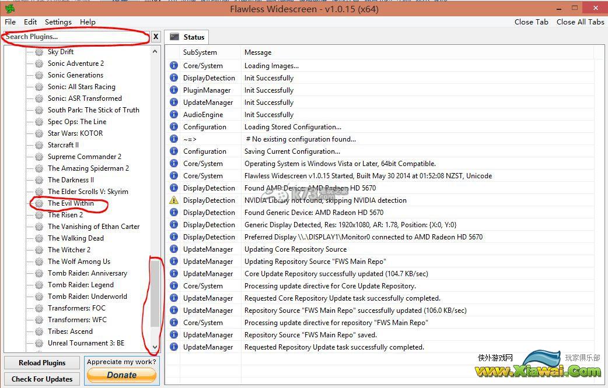The width and height of the screenshot is (608, 388).
Task: Select South Park: The Stick of Truth
Action: (93, 110)
